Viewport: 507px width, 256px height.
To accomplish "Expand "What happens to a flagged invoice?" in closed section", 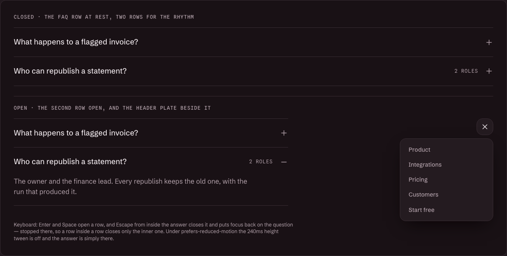I will [x=254, y=42].
